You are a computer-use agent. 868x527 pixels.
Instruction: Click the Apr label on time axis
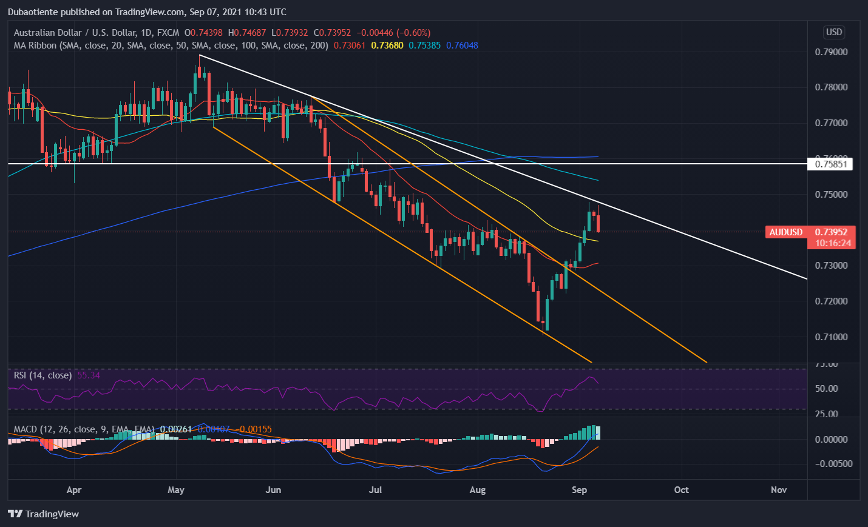(73, 490)
